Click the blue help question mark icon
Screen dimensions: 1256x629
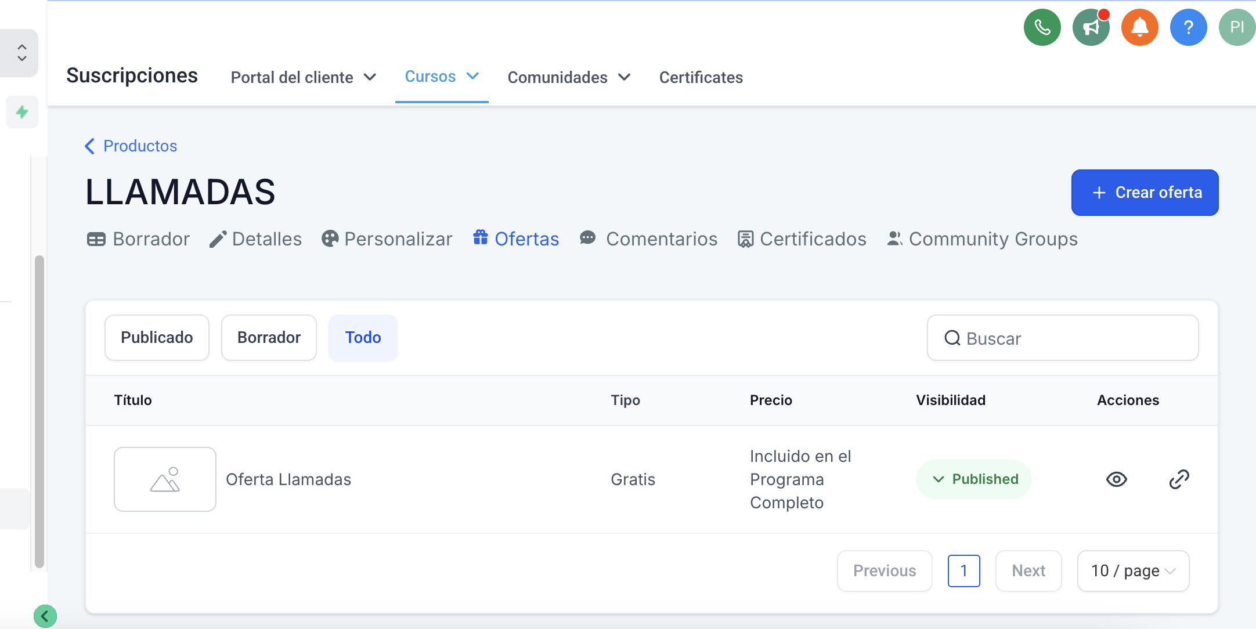point(1188,27)
